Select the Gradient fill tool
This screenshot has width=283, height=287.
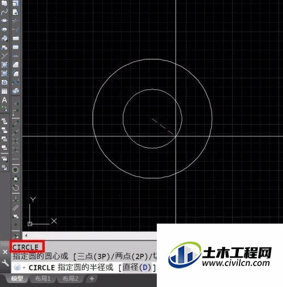pyautogui.click(x=5, y=74)
